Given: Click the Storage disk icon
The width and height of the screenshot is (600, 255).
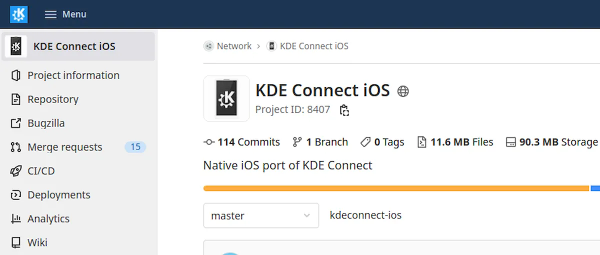Looking at the screenshot, I should click(x=510, y=142).
